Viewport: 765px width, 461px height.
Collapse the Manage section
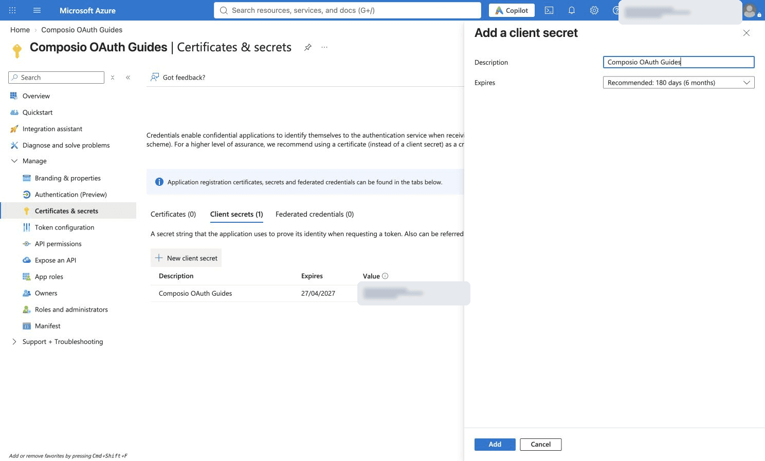[x=14, y=161]
